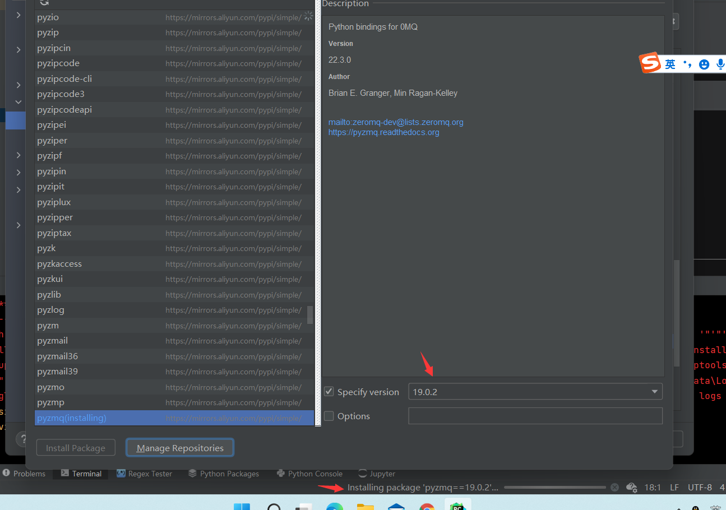Select the pyzmo package row
Screen dimensions: 726x510
point(174,387)
